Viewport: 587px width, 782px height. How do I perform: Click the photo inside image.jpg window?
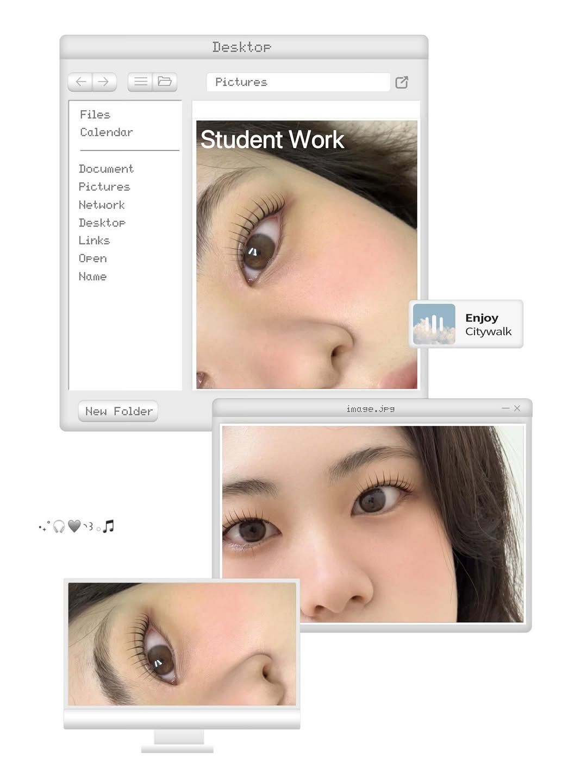(373, 524)
